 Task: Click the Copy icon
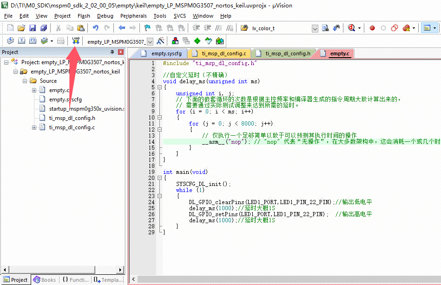(70, 28)
